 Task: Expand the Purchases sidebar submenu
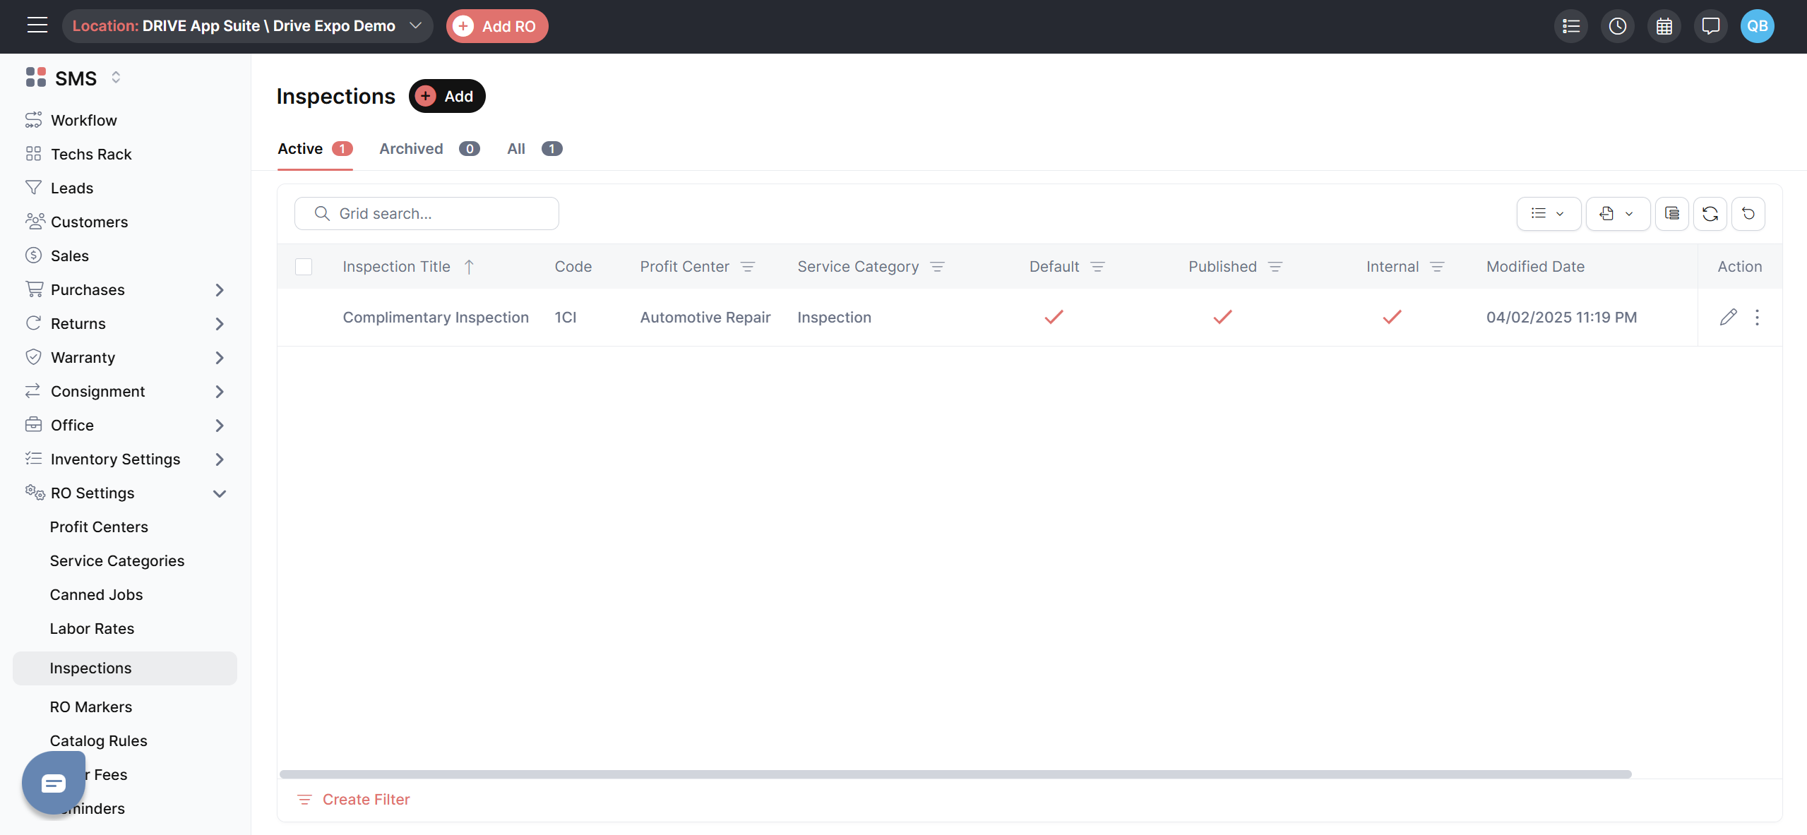coord(219,290)
